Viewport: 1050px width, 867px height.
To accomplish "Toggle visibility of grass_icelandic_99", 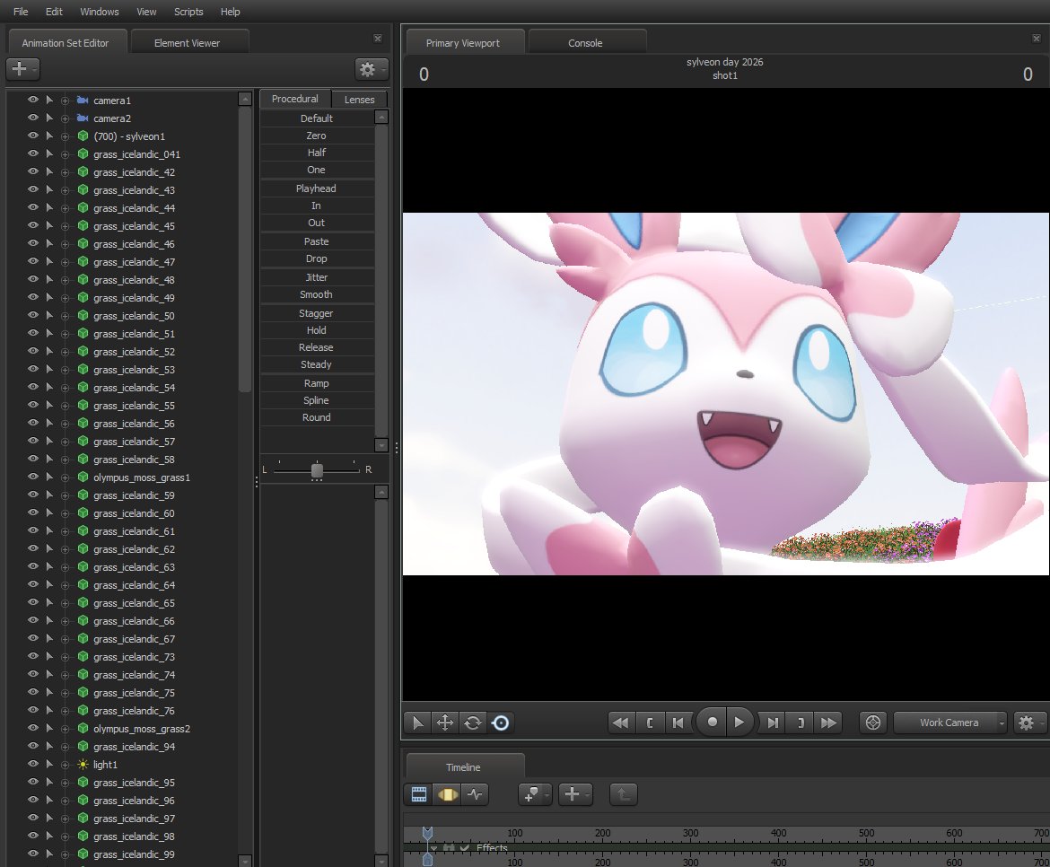I will click(33, 853).
